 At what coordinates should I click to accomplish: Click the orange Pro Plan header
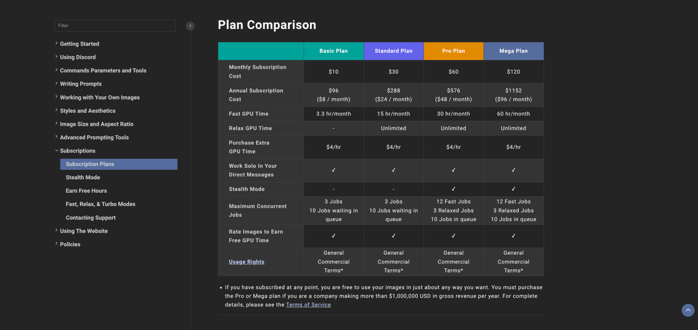[453, 51]
